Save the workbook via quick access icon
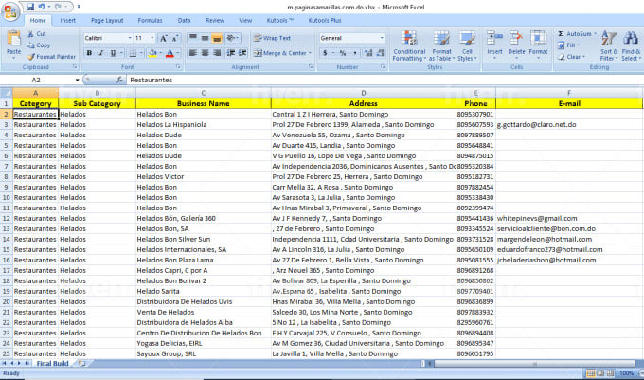The width and height of the screenshot is (644, 380). coord(30,7)
